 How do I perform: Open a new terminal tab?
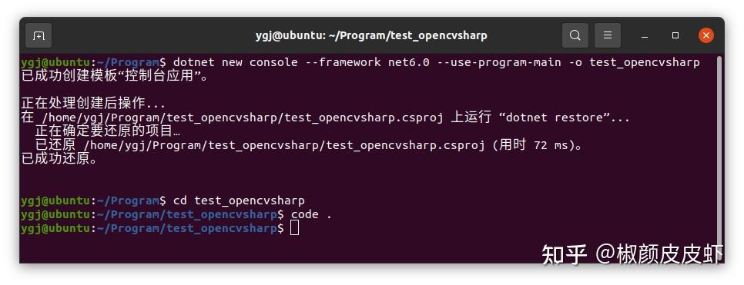(39, 35)
